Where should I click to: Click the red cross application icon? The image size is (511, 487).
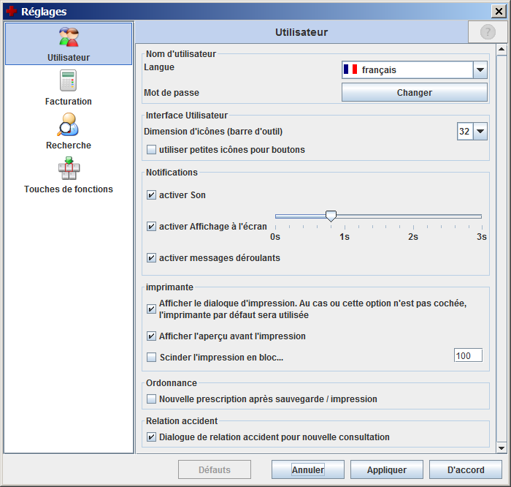tap(11, 11)
